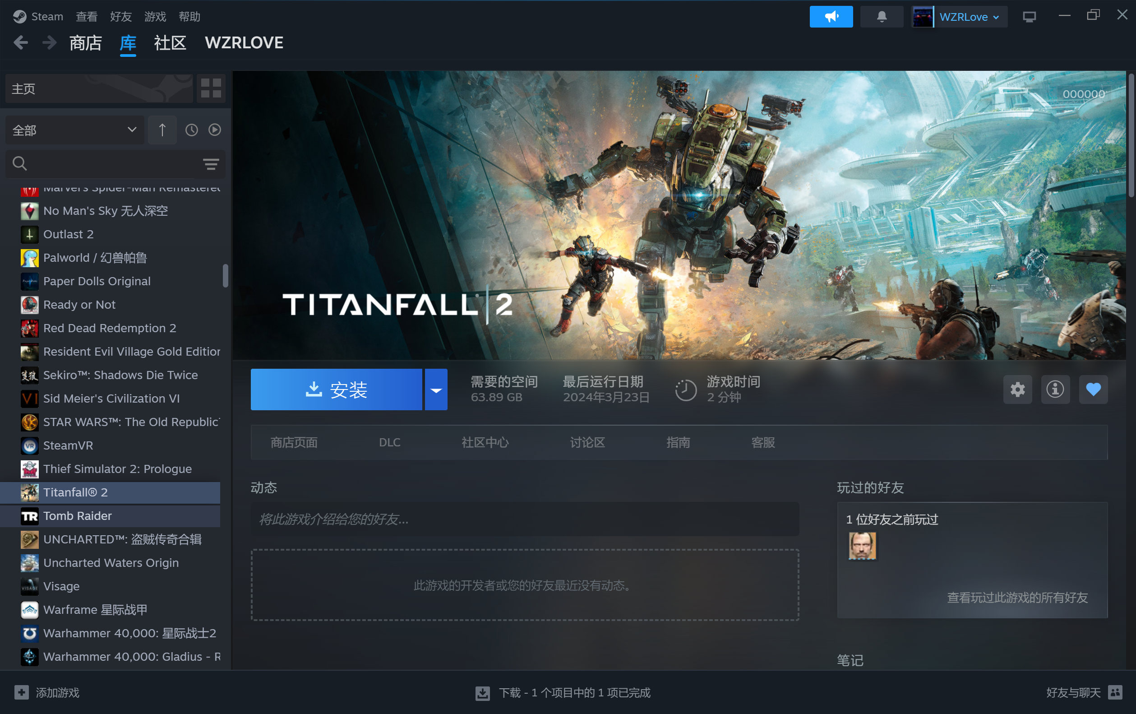Switch library to grid collections view

(210, 88)
